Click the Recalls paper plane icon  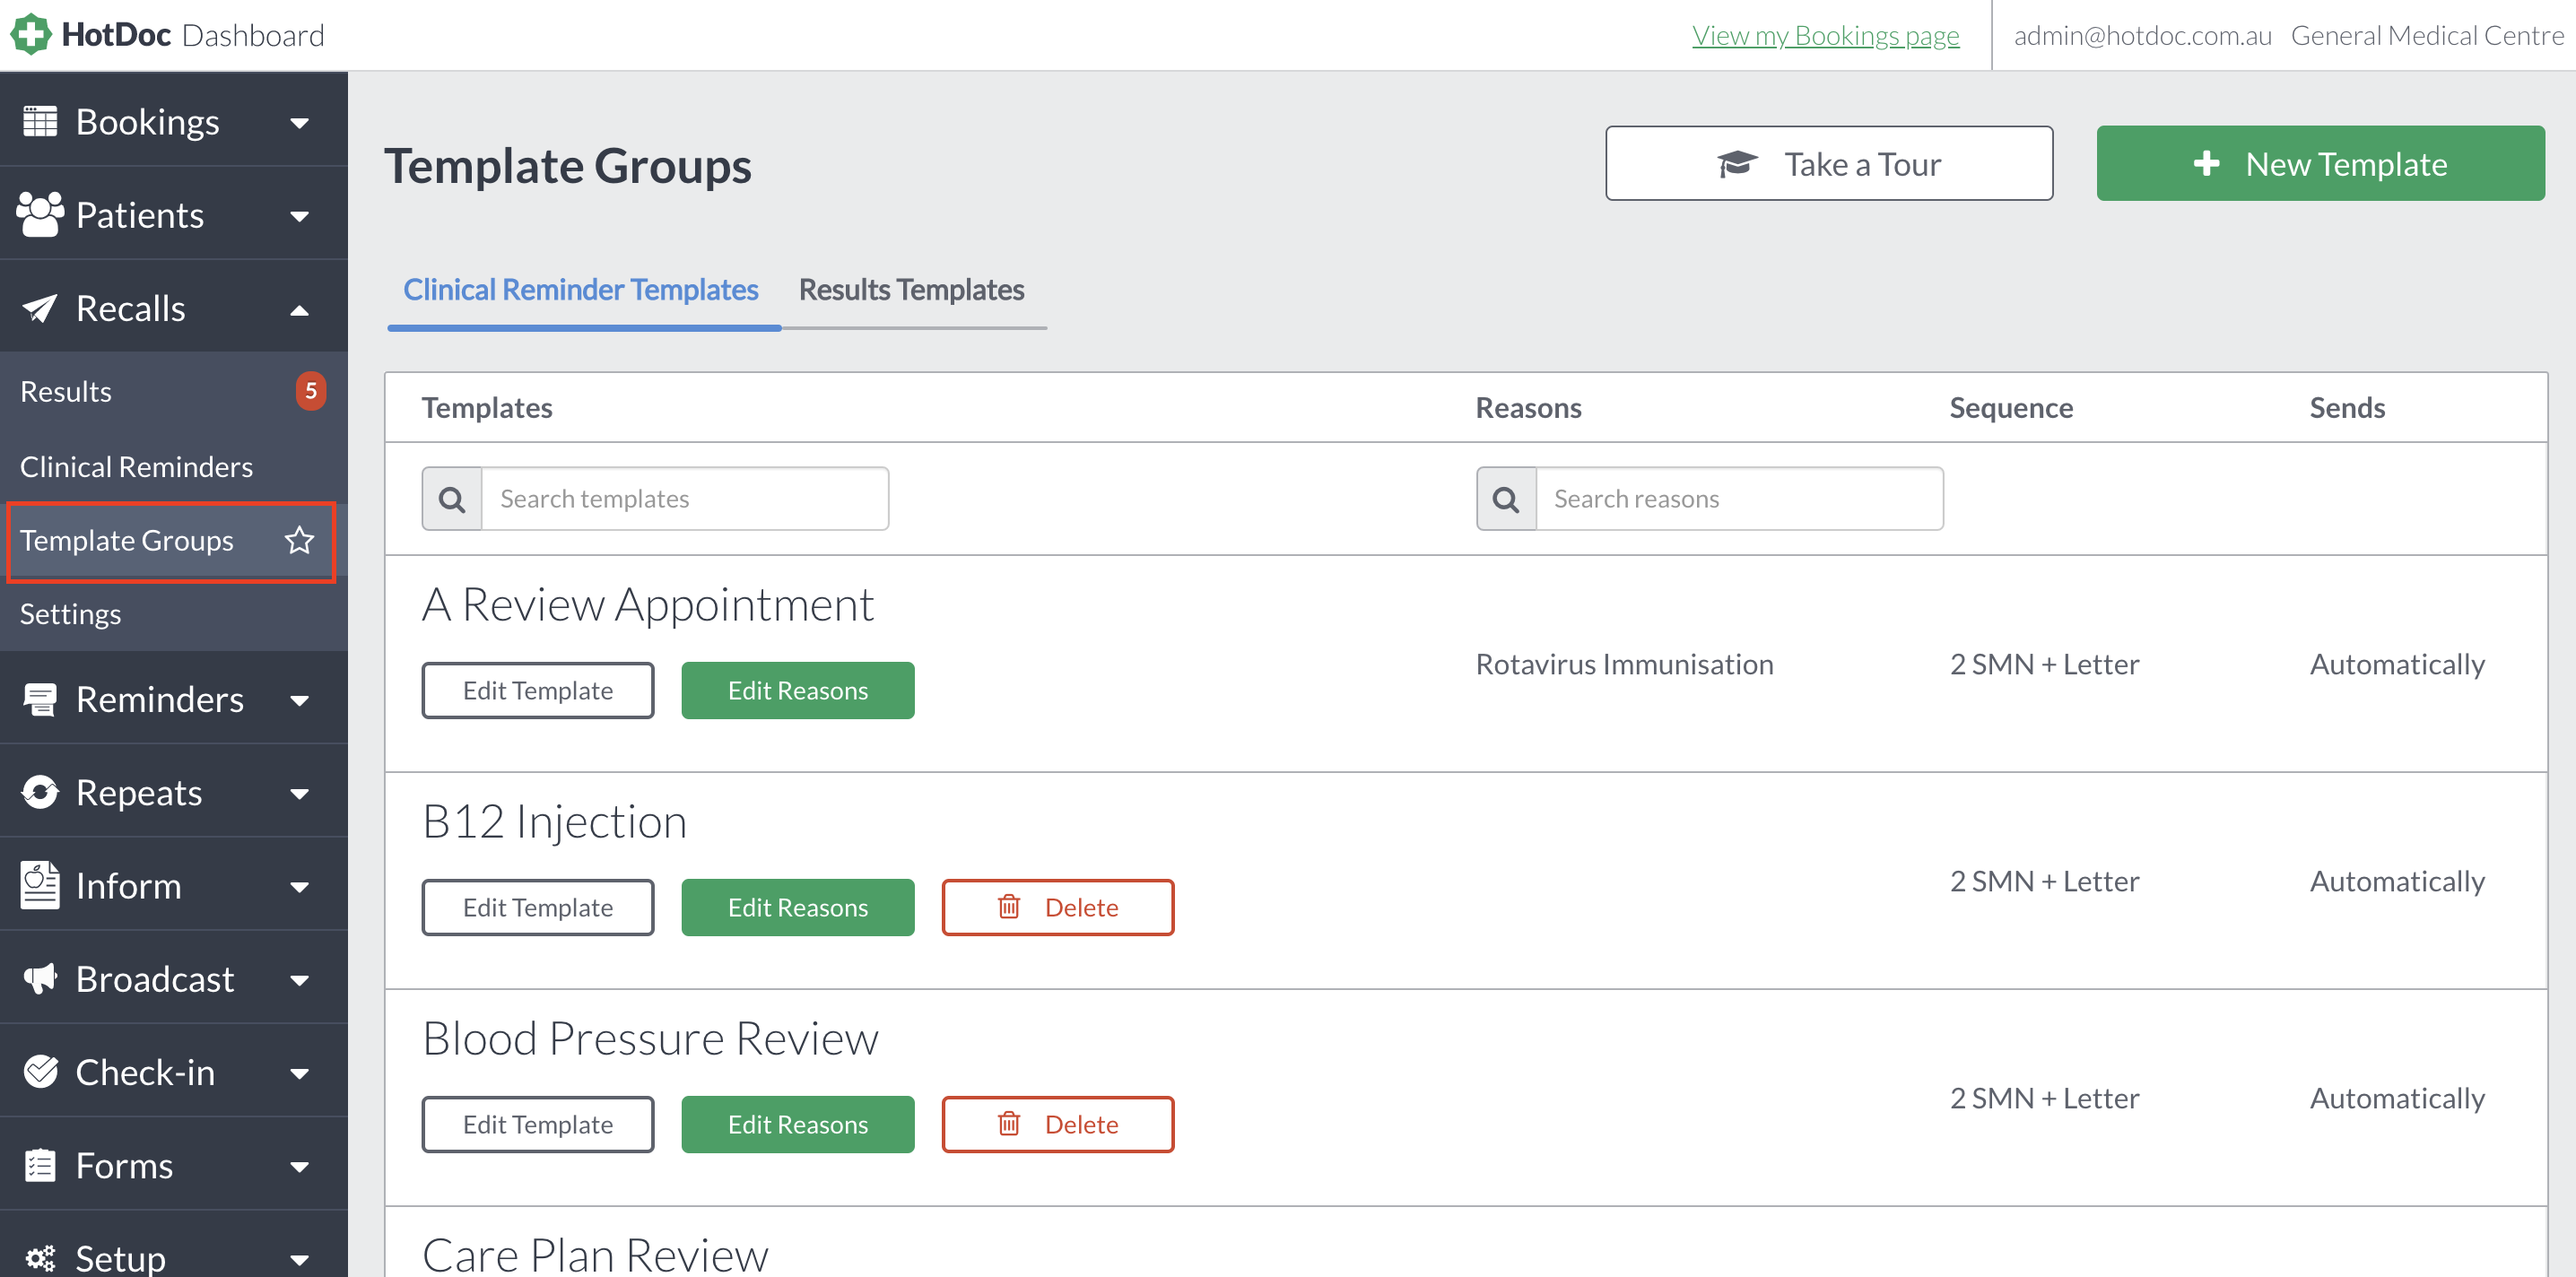tap(40, 308)
